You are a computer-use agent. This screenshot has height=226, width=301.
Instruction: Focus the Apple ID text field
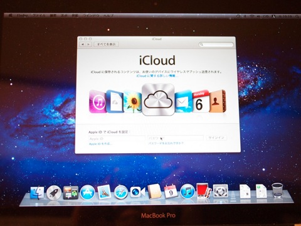(x=117, y=139)
